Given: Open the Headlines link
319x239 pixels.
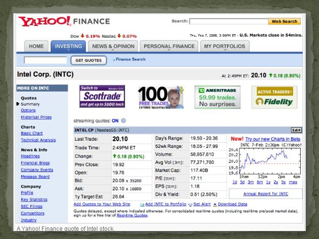Looking at the screenshot, I should 30,156.
